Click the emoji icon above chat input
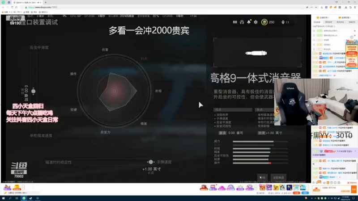The width and height of the screenshot is (358, 201). click(314, 183)
